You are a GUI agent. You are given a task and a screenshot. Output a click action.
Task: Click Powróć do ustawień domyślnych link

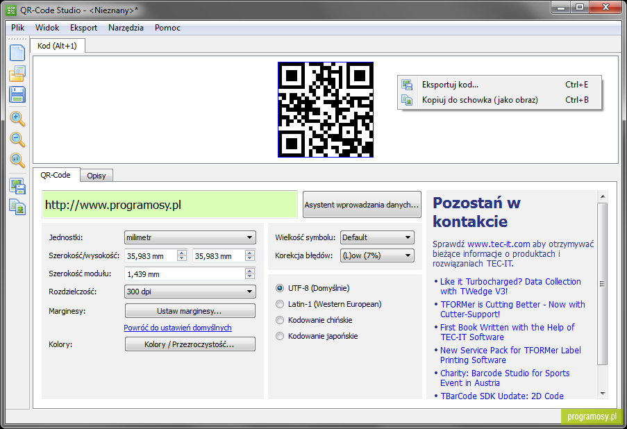(x=178, y=328)
